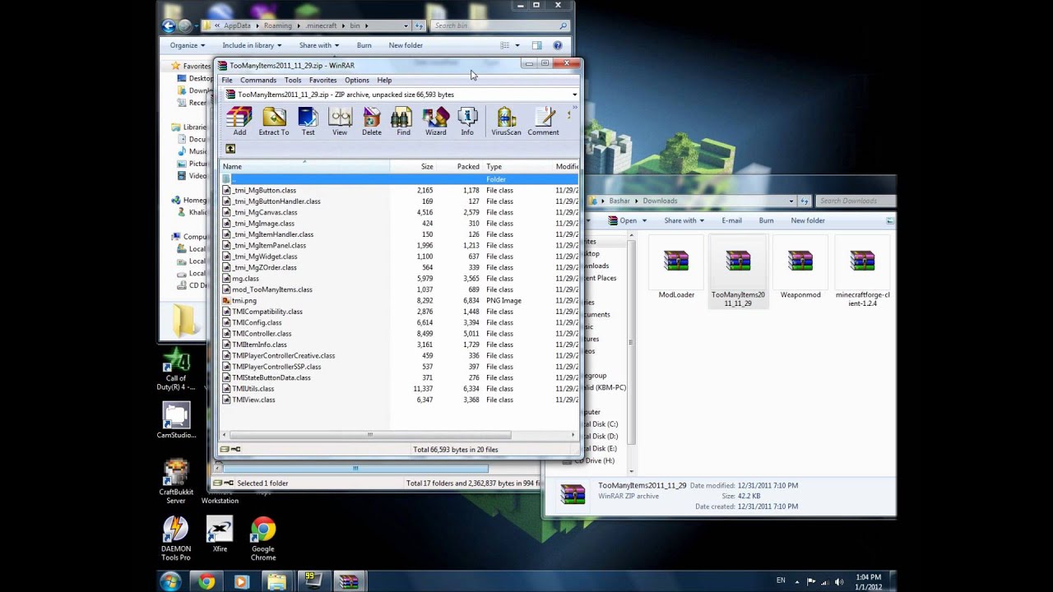Go up one level in WinRAR
This screenshot has width=1053, height=592.
point(230,149)
